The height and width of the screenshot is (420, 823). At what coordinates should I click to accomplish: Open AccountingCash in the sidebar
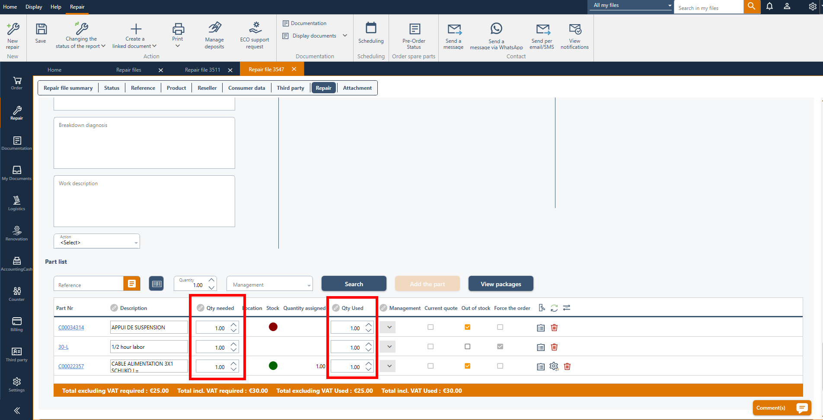tap(17, 264)
